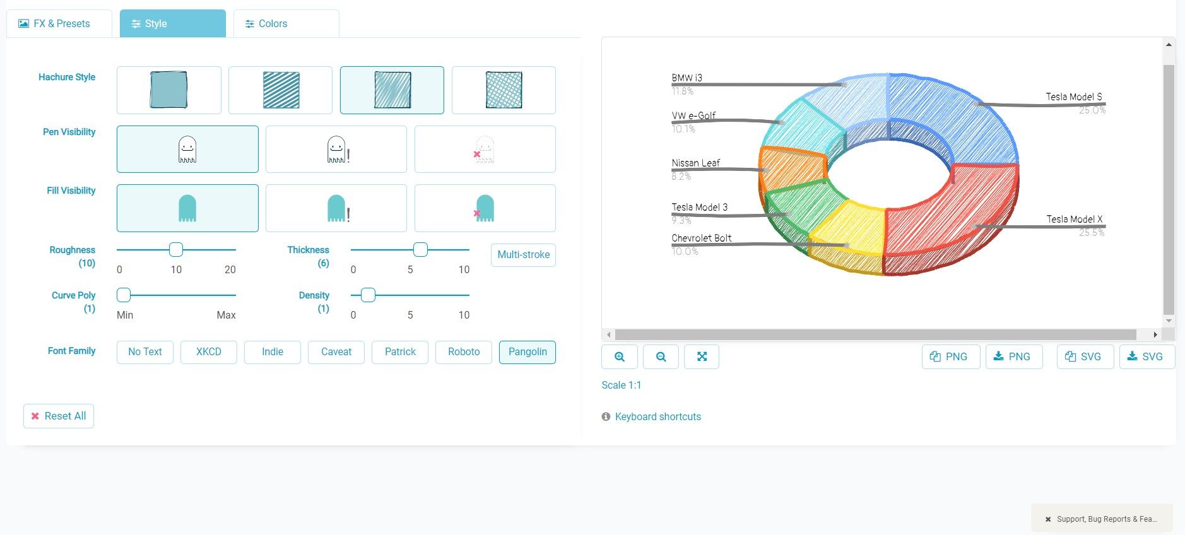Choose the XKCD font family
This screenshot has width=1185, height=535.
click(x=209, y=352)
